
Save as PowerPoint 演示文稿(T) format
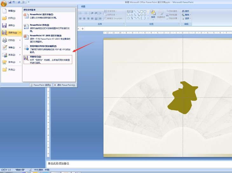48,16
